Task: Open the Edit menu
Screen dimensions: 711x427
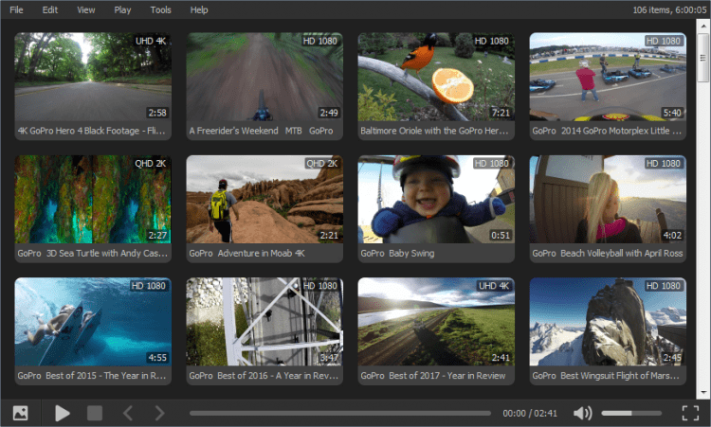Action: point(50,9)
